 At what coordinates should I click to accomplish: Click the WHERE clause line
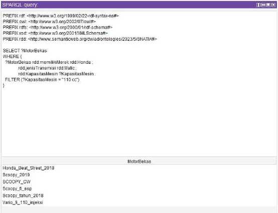[x=12, y=57]
